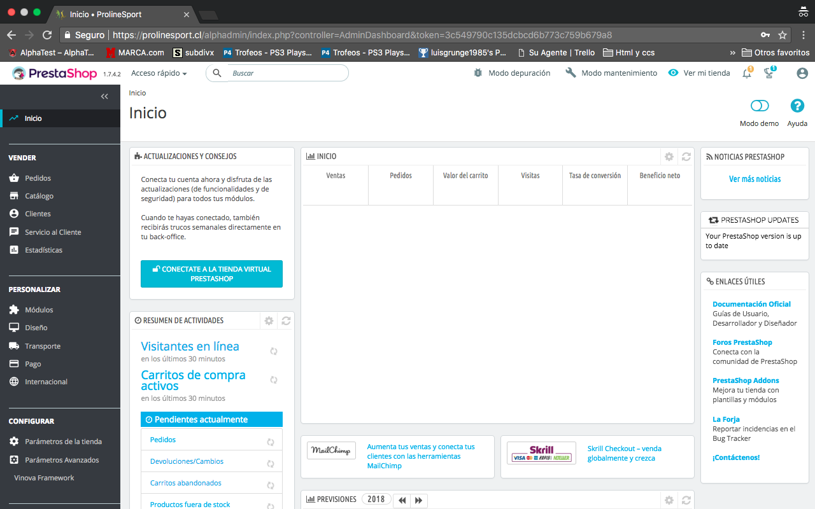Open the Ver más noticias link
This screenshot has width=815, height=509.
(755, 179)
